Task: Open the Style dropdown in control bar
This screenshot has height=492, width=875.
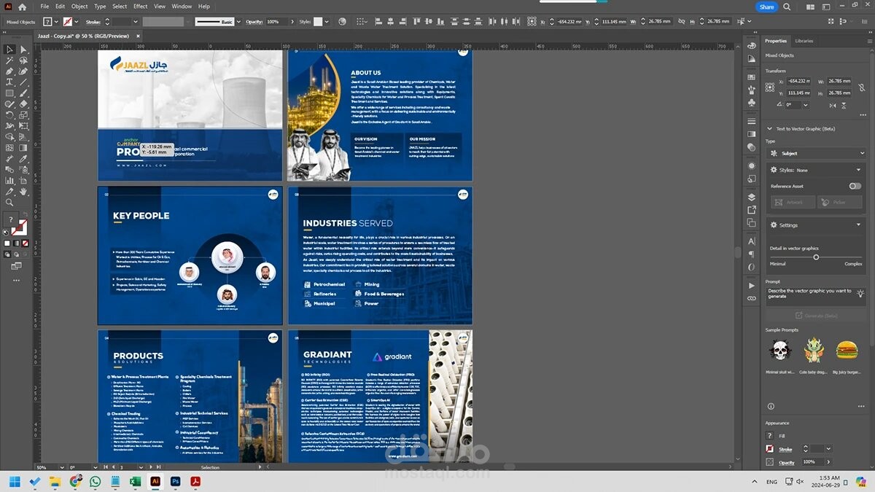Action: click(326, 22)
